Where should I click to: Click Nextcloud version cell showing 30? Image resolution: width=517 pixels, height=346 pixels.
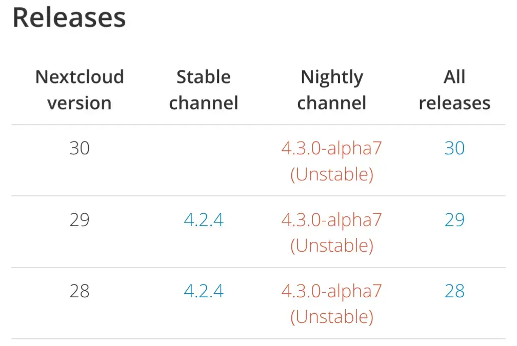coord(79,148)
